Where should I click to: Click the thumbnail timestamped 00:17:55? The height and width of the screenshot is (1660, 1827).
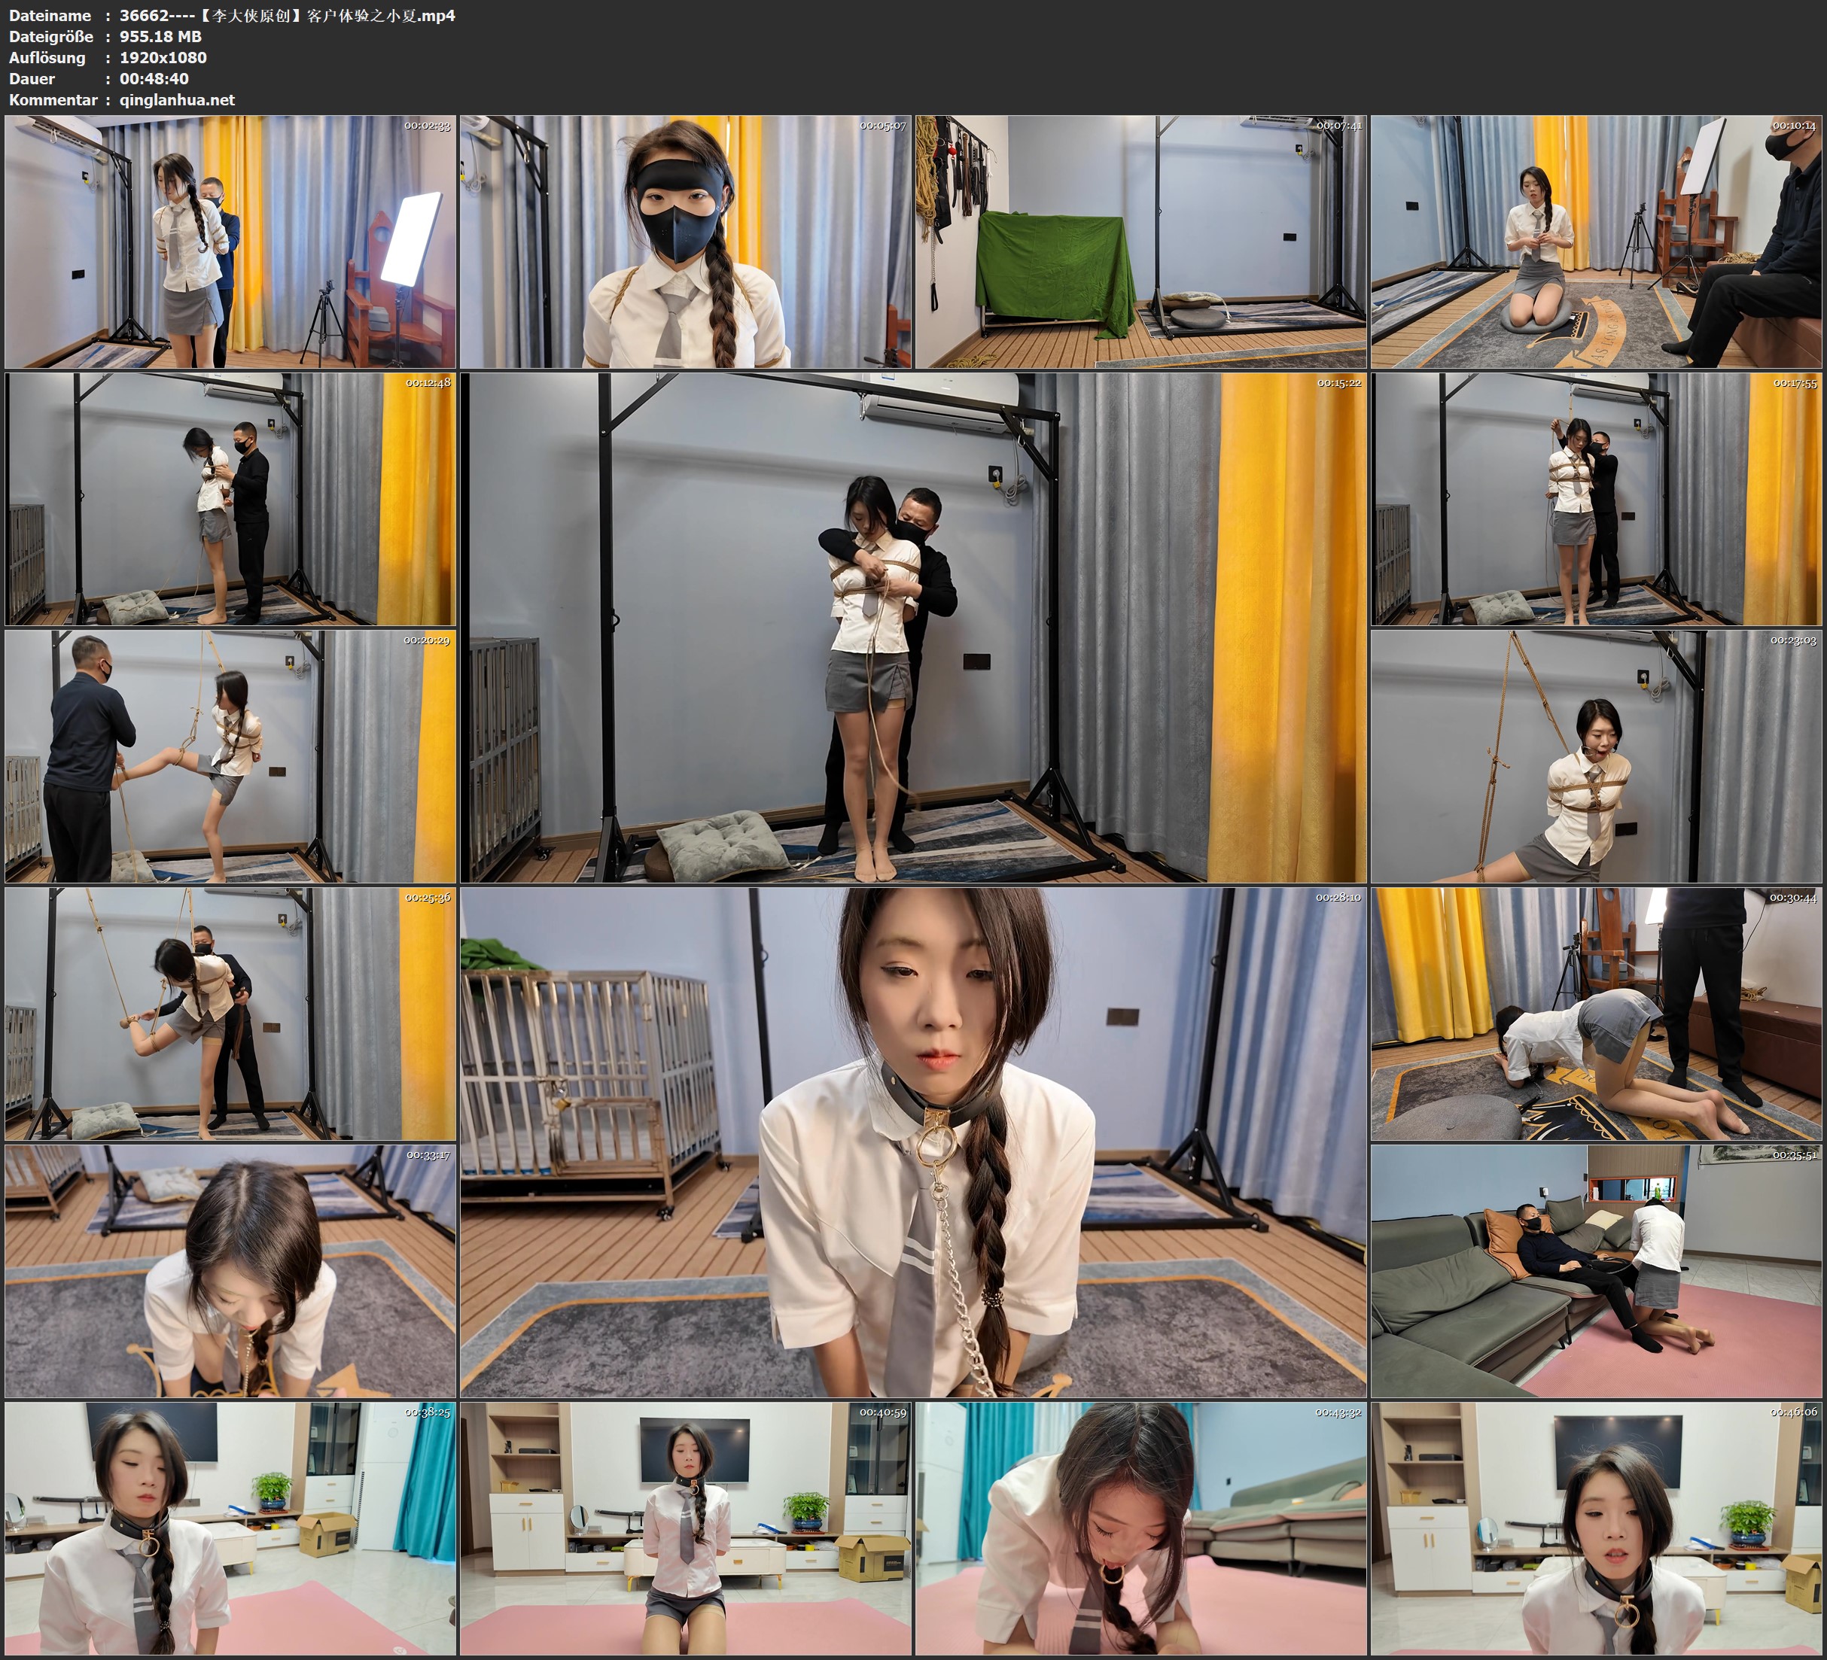[x=1597, y=499]
